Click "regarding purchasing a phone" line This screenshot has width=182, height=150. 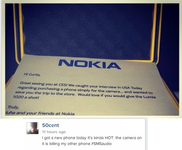[47, 88]
